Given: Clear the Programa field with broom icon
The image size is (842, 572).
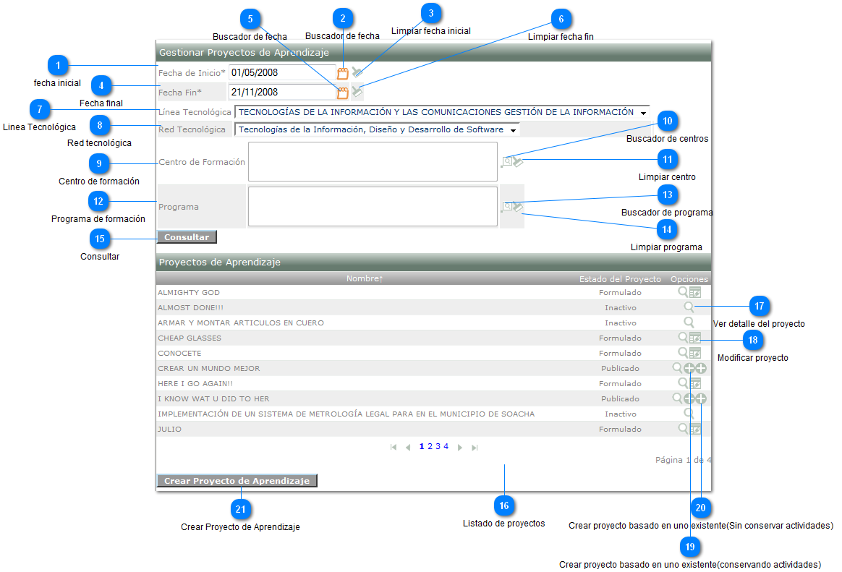Looking at the screenshot, I should (518, 207).
